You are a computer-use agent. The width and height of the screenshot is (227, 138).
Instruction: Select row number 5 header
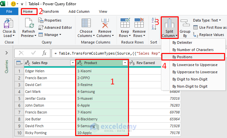19,98
